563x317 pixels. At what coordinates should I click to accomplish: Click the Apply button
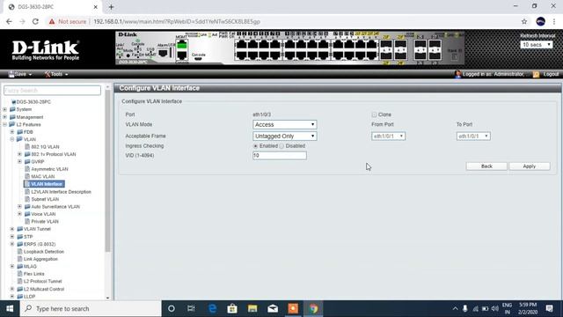[x=530, y=166]
